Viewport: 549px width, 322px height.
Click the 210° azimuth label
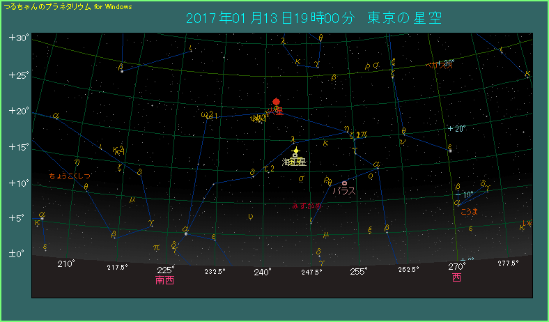65,264
